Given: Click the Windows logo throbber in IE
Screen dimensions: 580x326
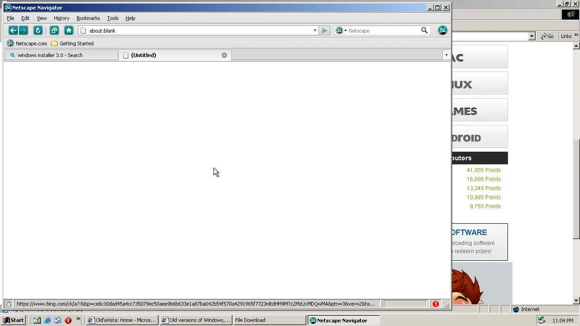Looking at the screenshot, I should [x=570, y=14].
